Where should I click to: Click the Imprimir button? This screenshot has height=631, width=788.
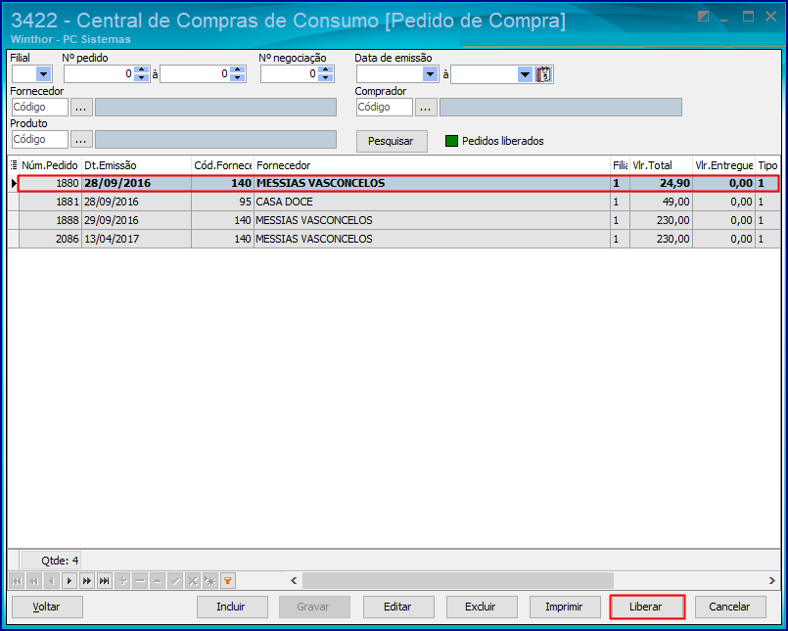pyautogui.click(x=565, y=607)
